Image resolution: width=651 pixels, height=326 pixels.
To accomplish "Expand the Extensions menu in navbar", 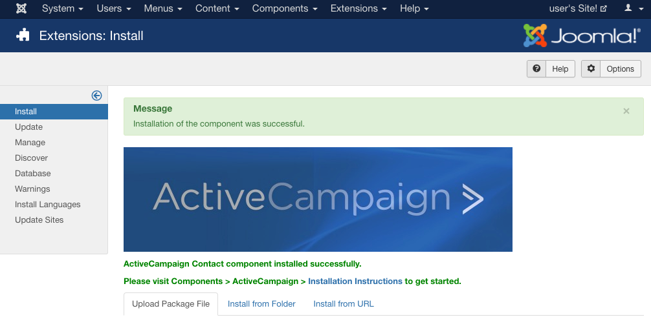I will pos(359,8).
